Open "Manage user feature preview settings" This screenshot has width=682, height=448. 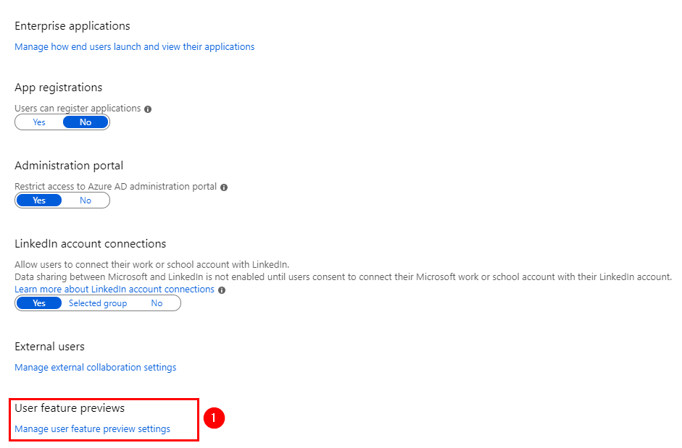pyautogui.click(x=92, y=428)
